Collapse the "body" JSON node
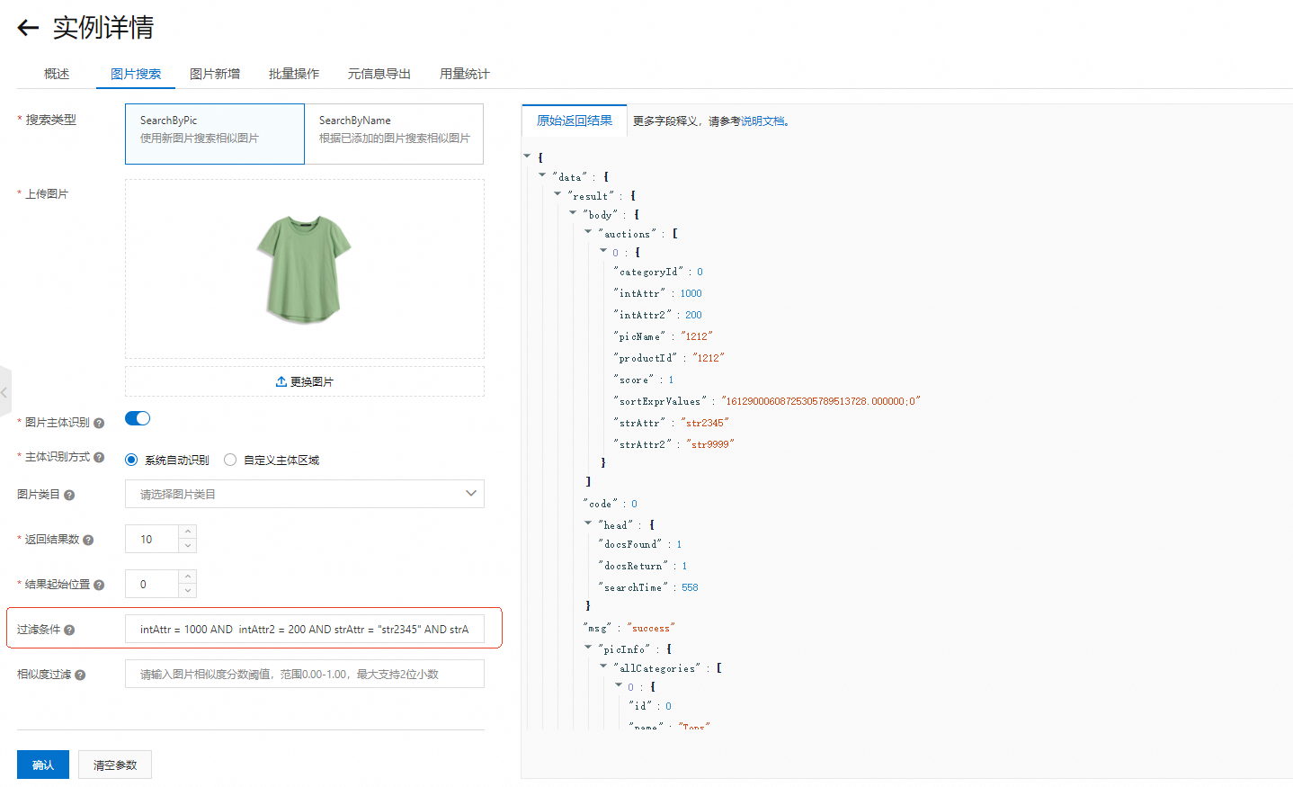 [x=573, y=213]
